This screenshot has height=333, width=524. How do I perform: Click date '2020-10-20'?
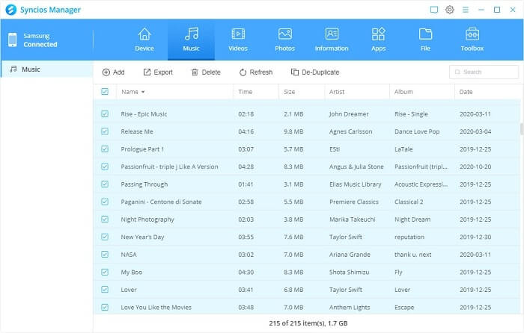(475, 166)
